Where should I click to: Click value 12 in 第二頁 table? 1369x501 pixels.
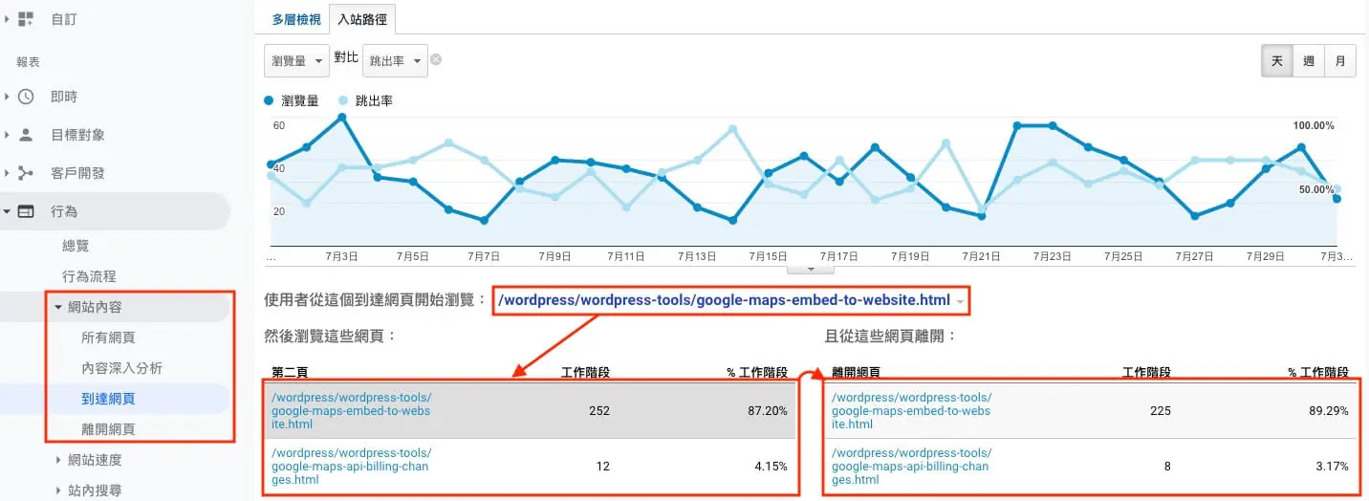point(602,467)
